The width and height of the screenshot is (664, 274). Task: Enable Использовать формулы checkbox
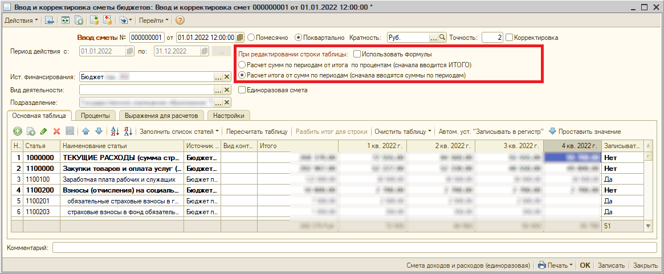(x=357, y=55)
